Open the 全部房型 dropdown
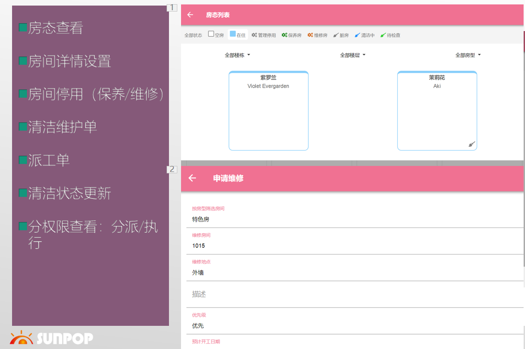Viewport: 525px width, 349px height. [468, 55]
